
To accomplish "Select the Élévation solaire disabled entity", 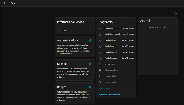I will point(116,70).
